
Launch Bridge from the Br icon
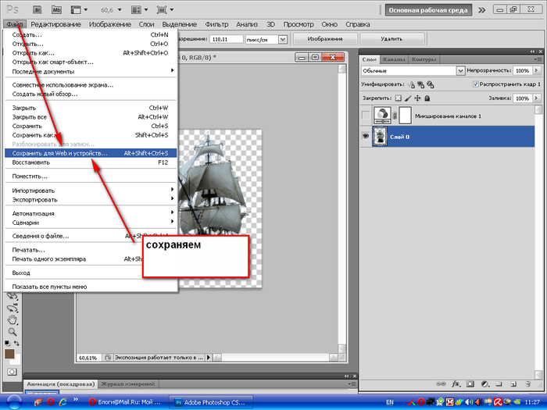36,11
